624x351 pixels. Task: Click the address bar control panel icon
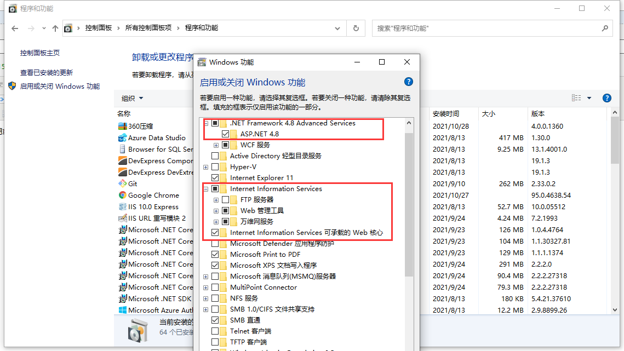tap(68, 28)
